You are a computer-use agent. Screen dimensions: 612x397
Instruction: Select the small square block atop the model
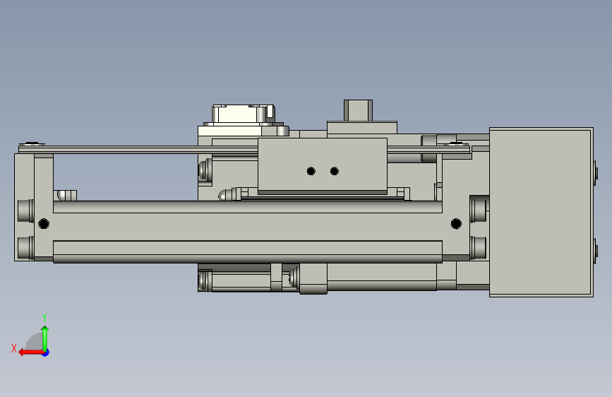pyautogui.click(x=358, y=111)
